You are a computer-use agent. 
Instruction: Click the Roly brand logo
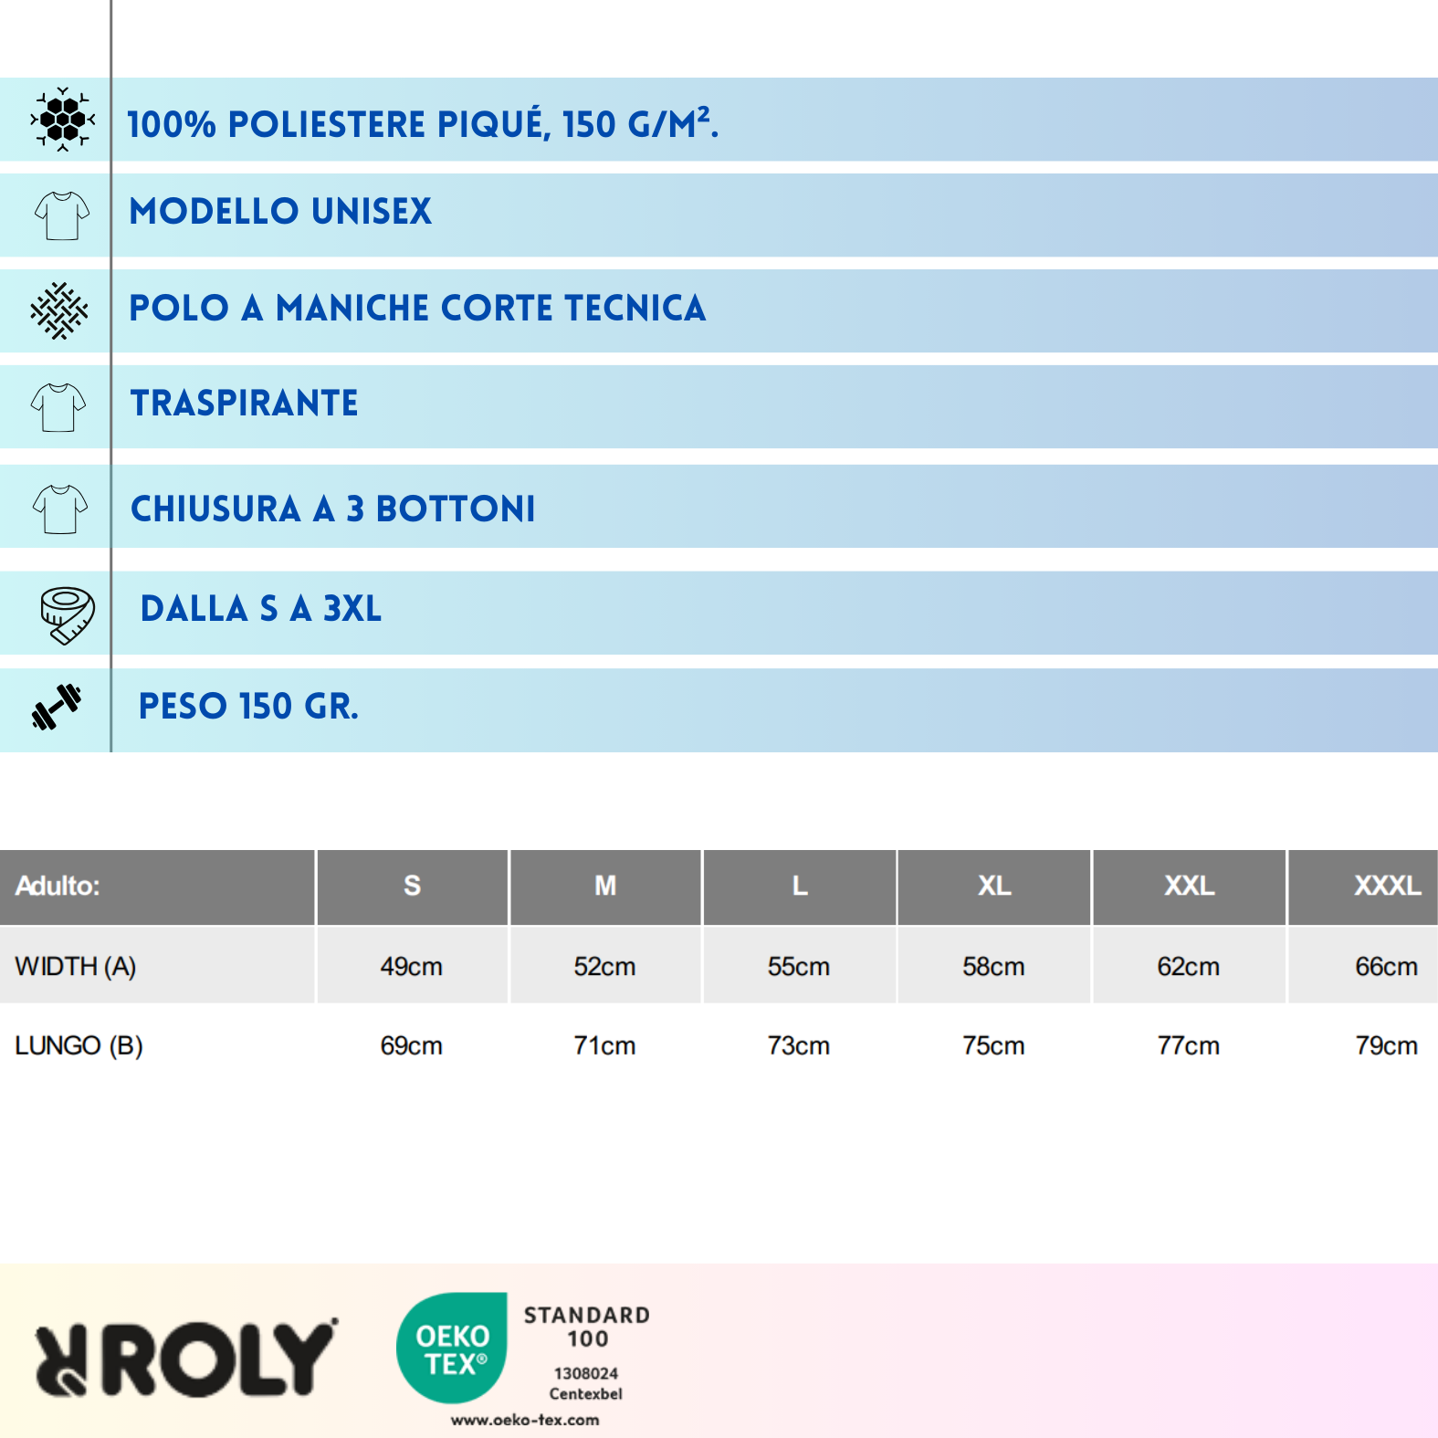(186, 1359)
